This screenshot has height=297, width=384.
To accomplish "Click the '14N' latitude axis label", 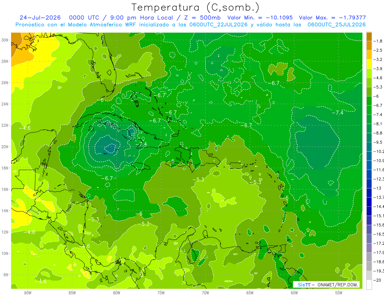I will [5, 210].
